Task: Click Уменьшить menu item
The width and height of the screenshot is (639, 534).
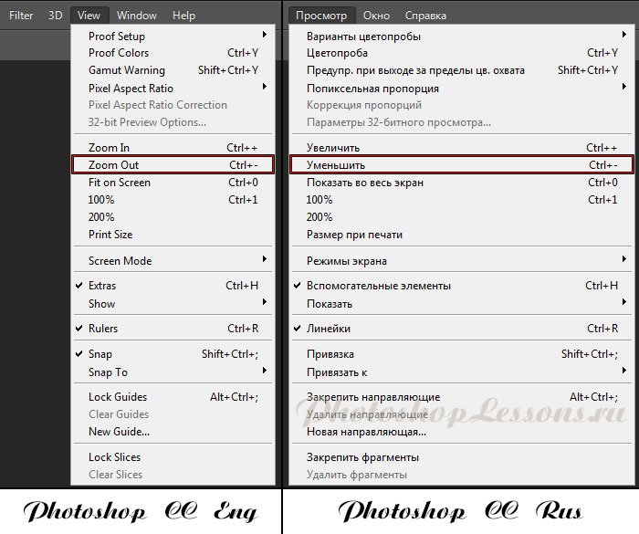Action: click(x=462, y=164)
